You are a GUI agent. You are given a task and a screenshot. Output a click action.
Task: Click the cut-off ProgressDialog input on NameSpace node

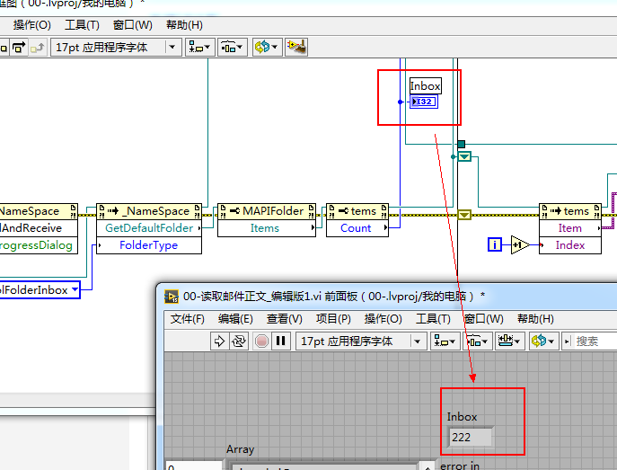(x=39, y=245)
